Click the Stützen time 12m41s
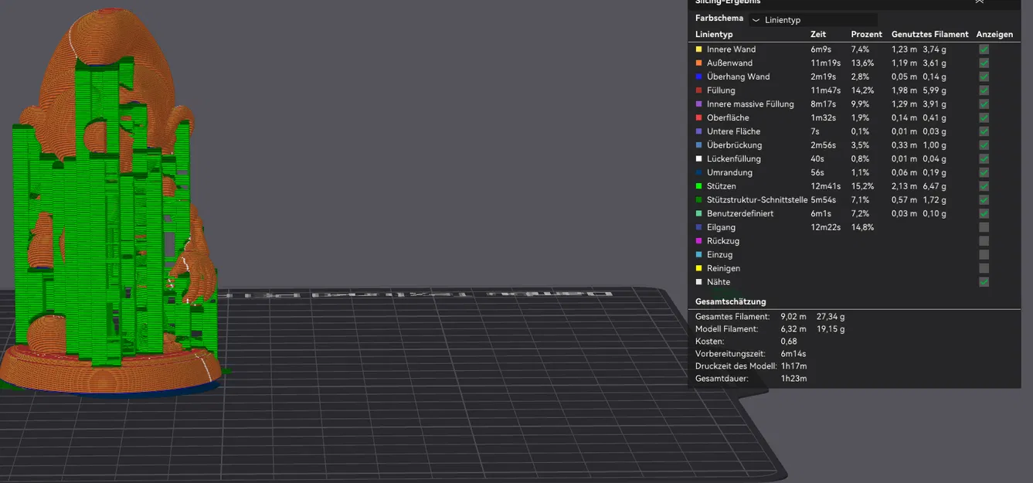The height and width of the screenshot is (483, 1033). 825,186
